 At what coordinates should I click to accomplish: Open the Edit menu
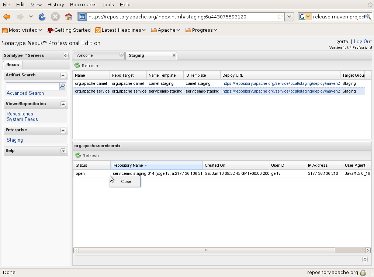pyautogui.click(x=21, y=4)
